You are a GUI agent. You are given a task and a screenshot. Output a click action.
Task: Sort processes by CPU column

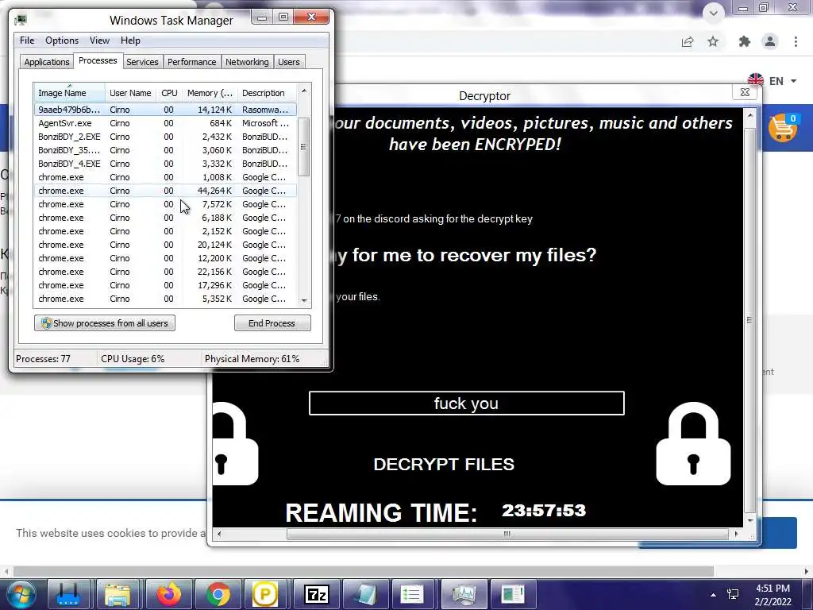[170, 93]
